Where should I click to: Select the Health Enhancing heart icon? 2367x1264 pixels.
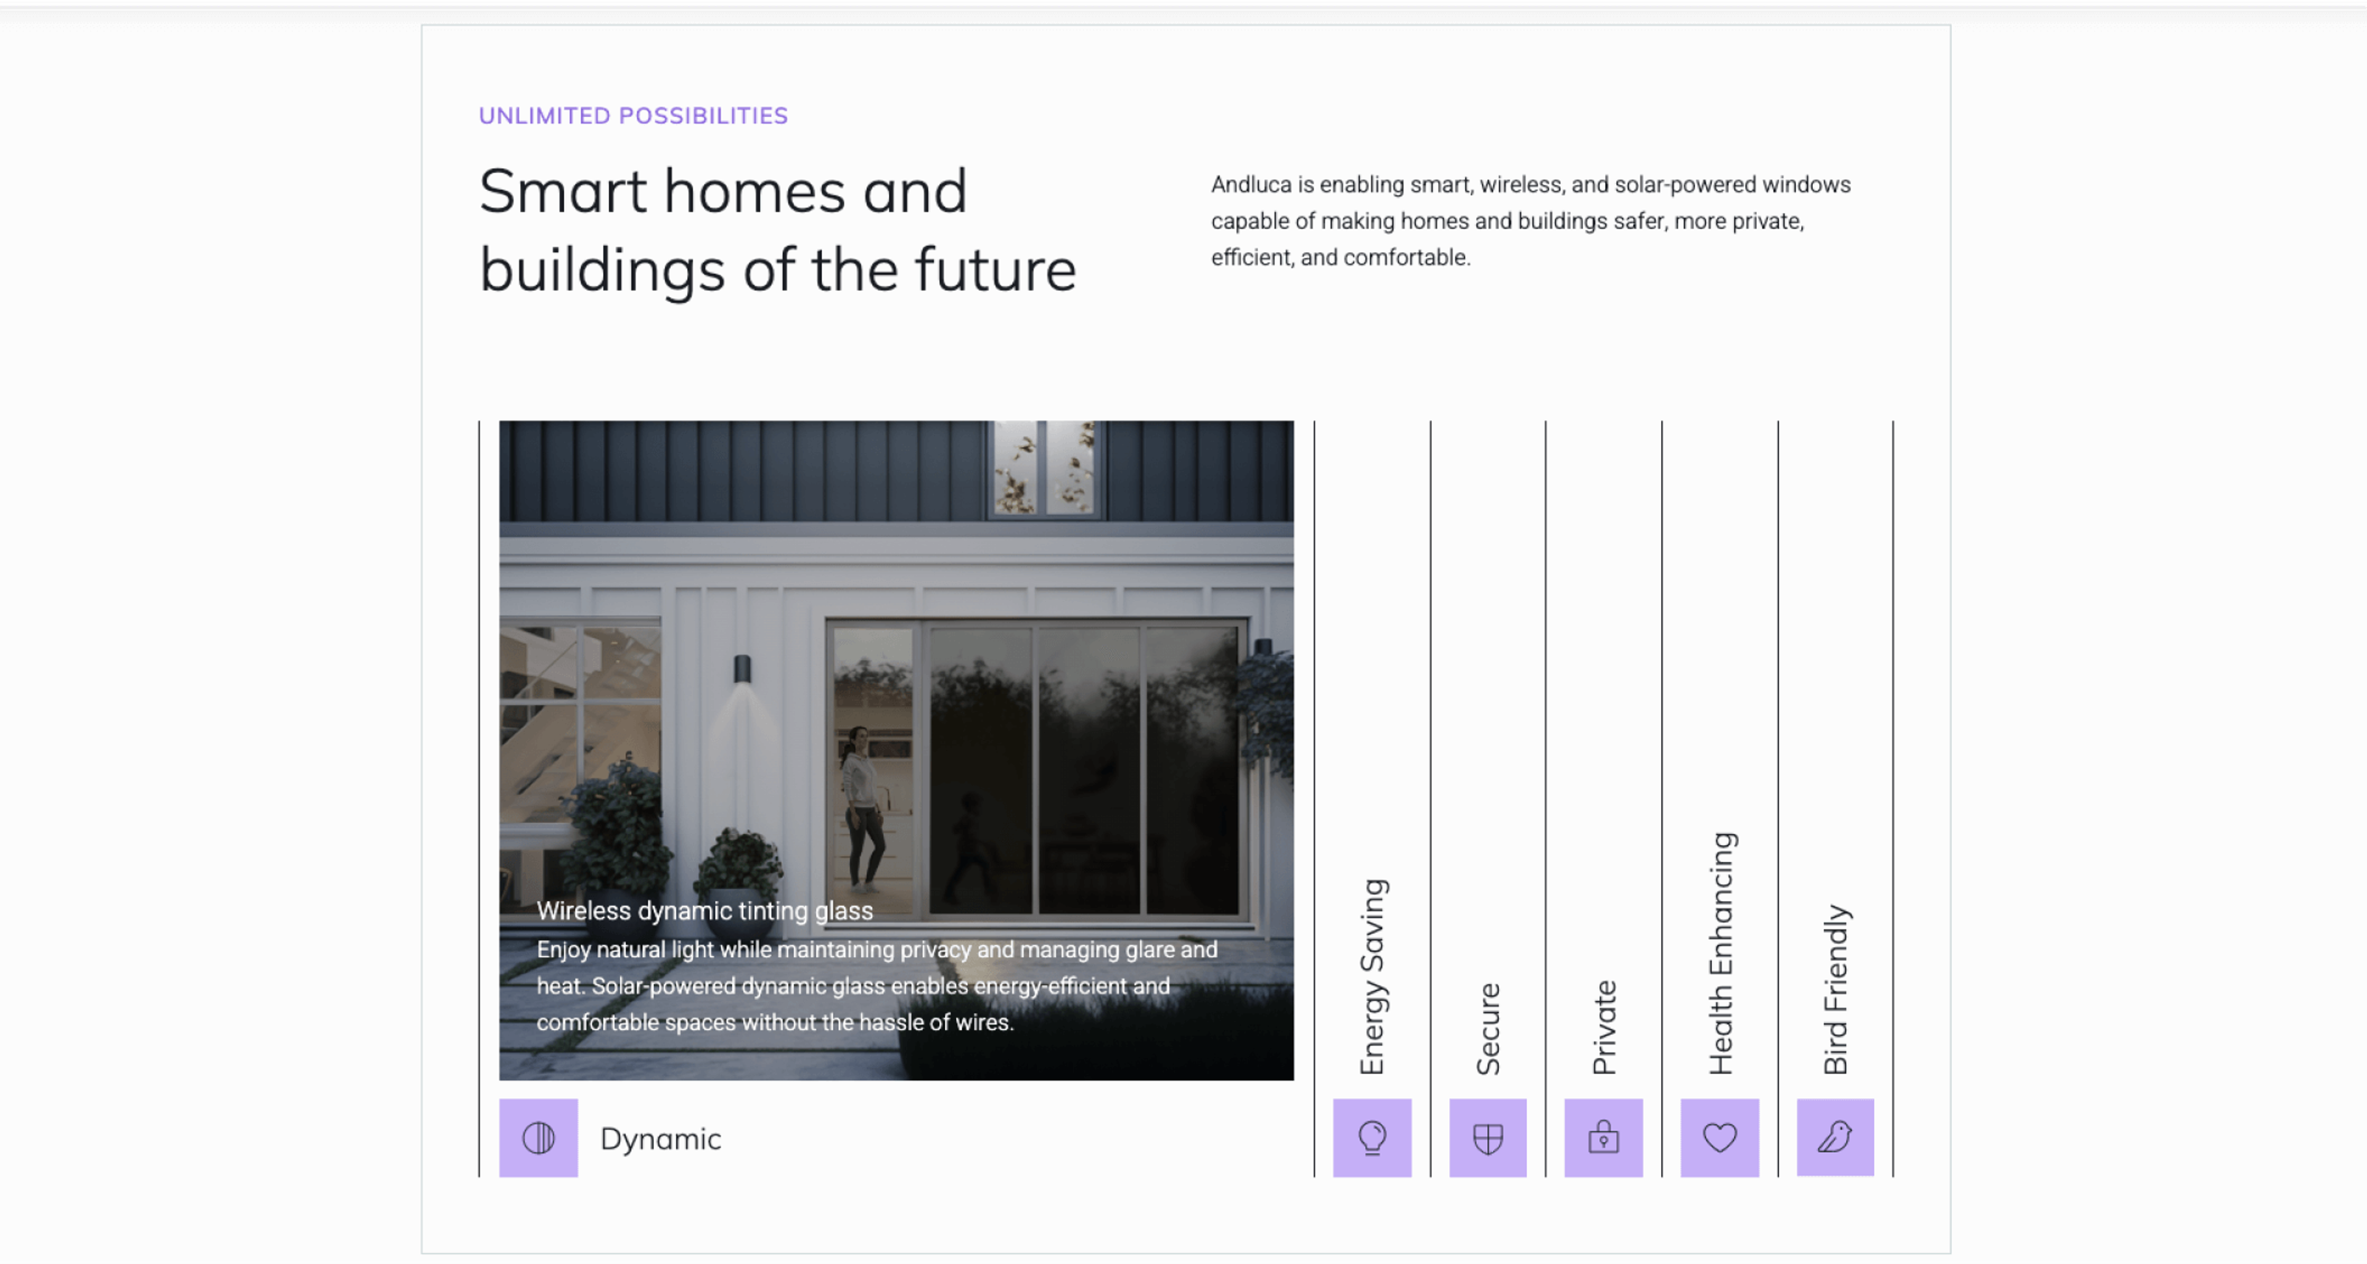[1719, 1137]
